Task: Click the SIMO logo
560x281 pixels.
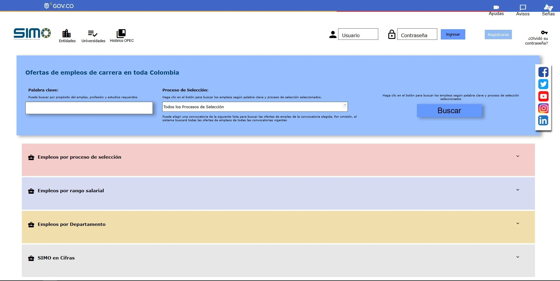Action: pyautogui.click(x=32, y=34)
